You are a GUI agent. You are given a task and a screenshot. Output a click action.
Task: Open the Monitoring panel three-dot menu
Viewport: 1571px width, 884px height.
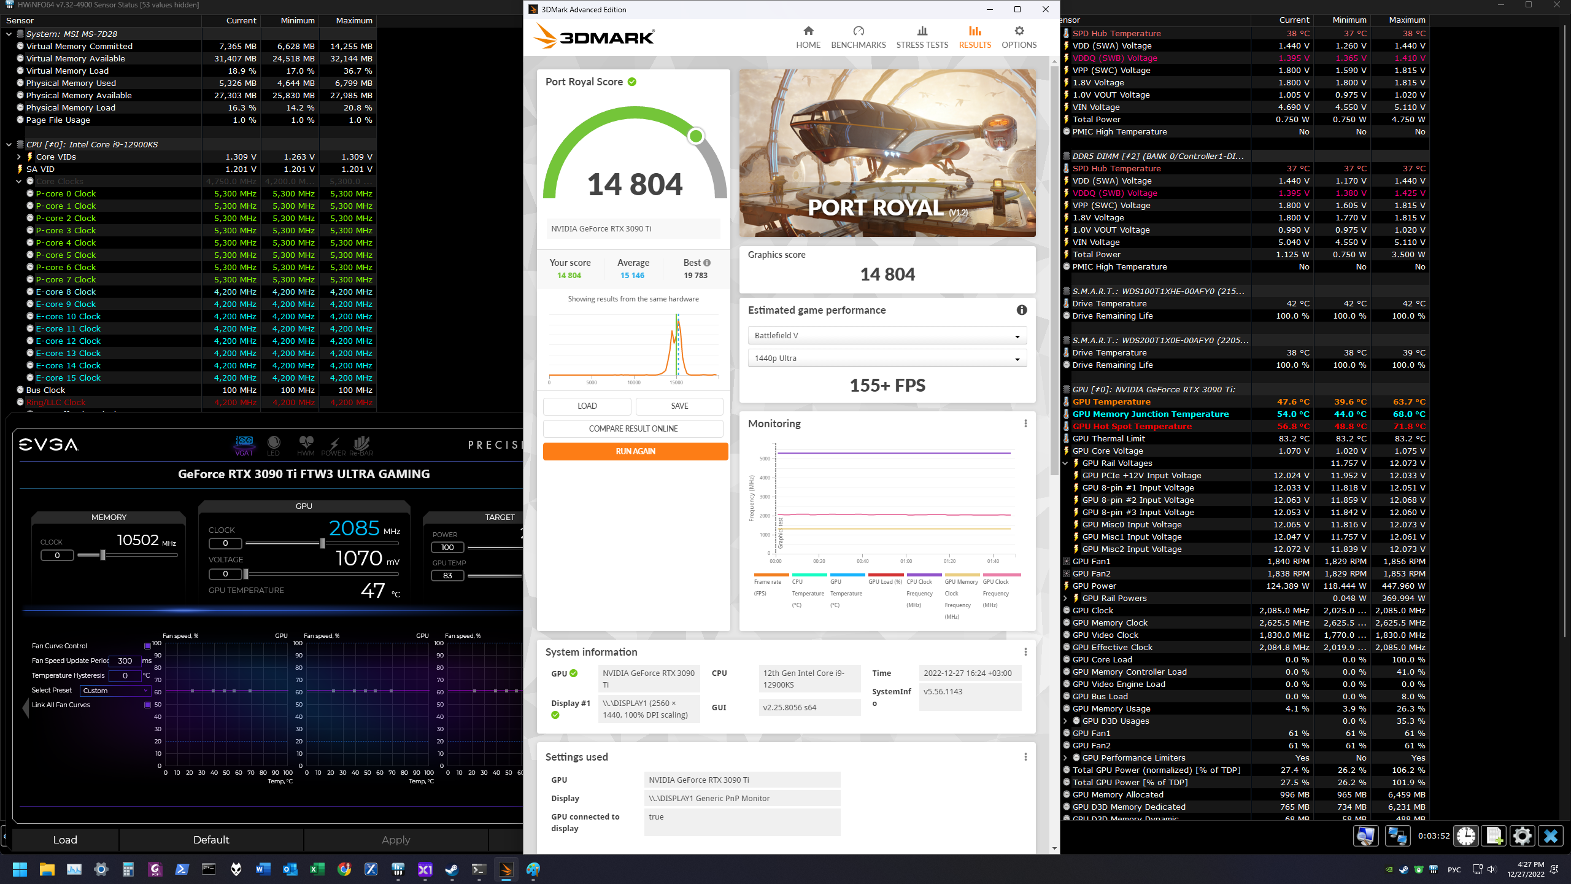pyautogui.click(x=1025, y=424)
